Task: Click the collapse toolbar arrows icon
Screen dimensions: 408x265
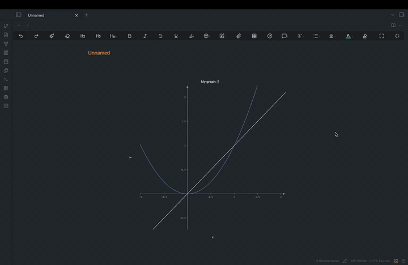Action: pyautogui.click(x=397, y=36)
